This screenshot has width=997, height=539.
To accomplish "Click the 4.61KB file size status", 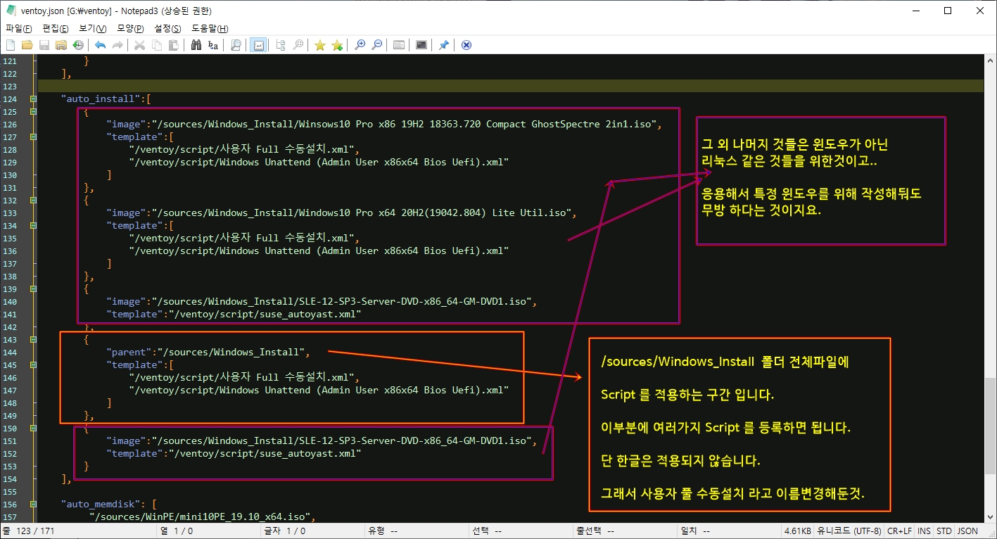I will tap(798, 531).
